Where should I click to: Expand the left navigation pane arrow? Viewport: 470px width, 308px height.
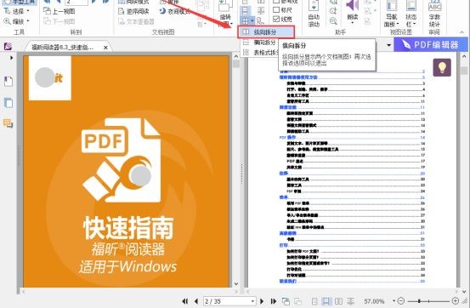tap(11, 58)
